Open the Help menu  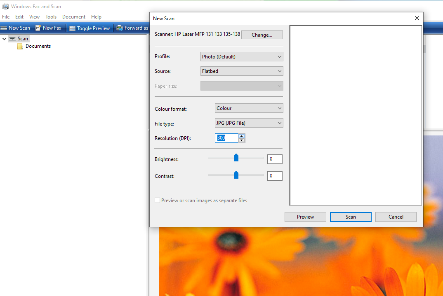tap(96, 16)
